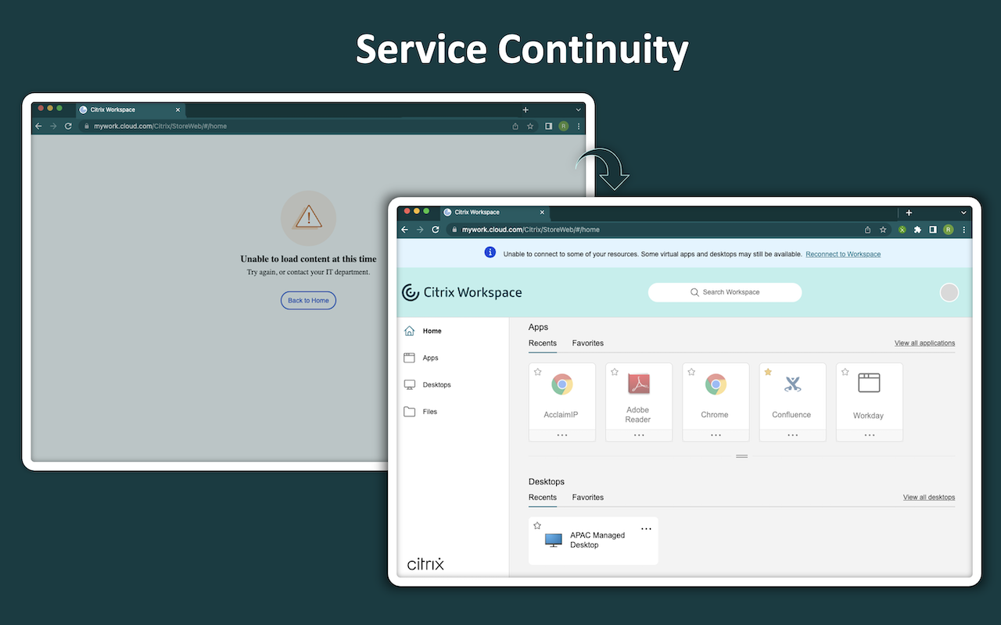
Task: Click the user profile avatar circle
Action: (x=949, y=292)
